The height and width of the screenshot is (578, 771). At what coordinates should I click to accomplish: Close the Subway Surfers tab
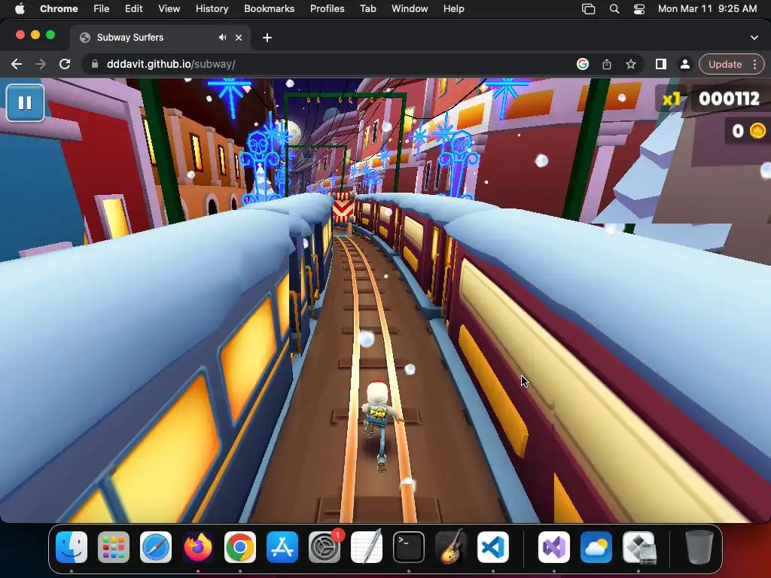point(239,38)
